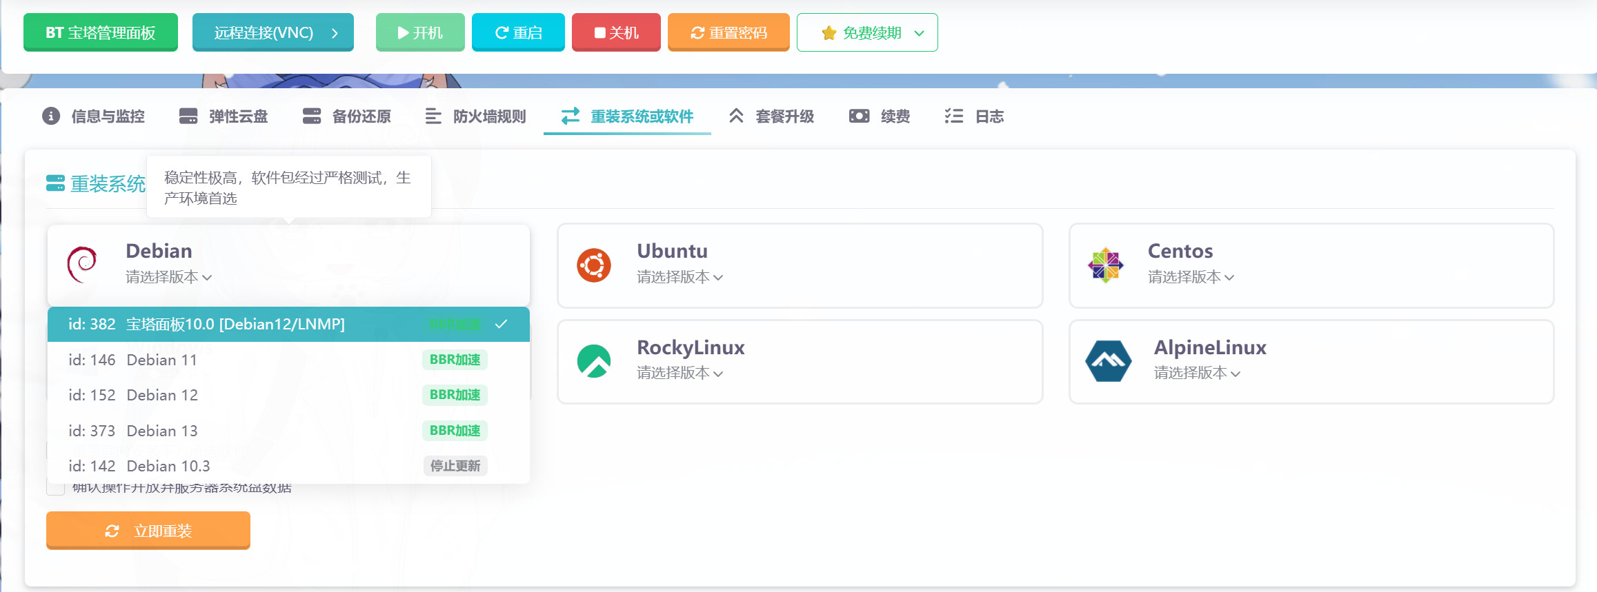The width and height of the screenshot is (1597, 592).
Task: Expand the 免费续期 dropdown arrow
Action: tap(919, 33)
